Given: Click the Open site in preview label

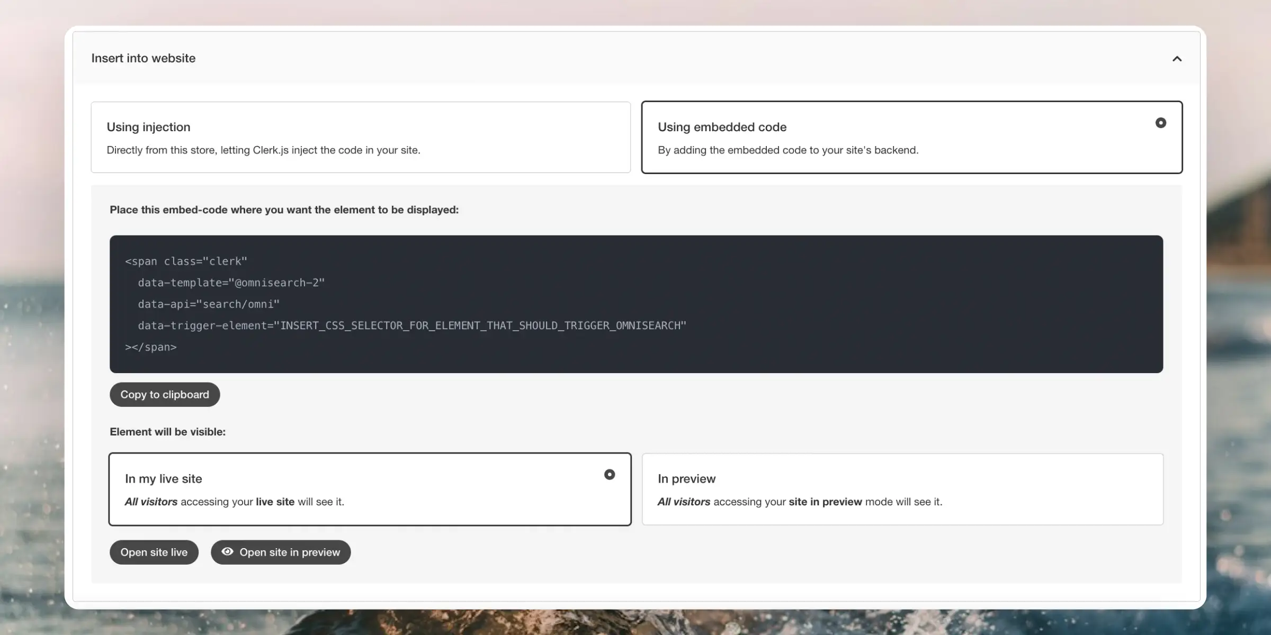Looking at the screenshot, I should click(290, 552).
